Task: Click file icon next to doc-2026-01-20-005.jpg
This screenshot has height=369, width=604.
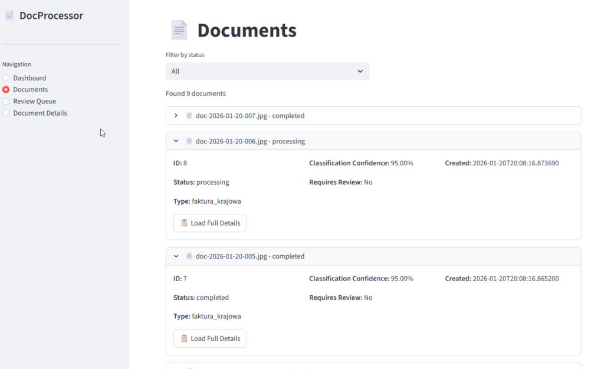Action: (189, 256)
